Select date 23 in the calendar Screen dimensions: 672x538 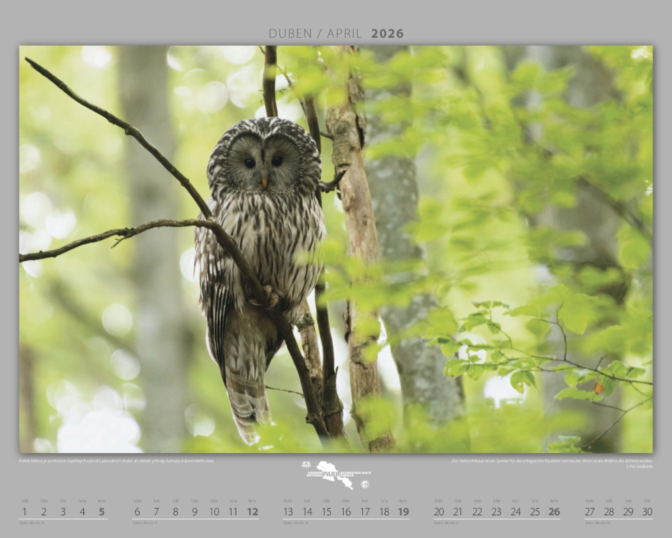click(496, 512)
